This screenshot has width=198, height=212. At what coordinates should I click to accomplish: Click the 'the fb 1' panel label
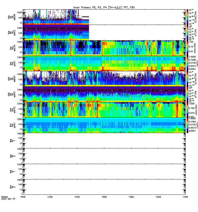(x=13, y=171)
